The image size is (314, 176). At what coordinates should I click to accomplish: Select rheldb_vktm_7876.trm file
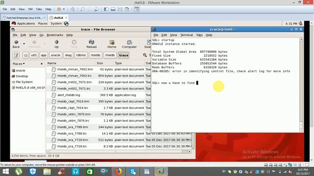click(74, 114)
